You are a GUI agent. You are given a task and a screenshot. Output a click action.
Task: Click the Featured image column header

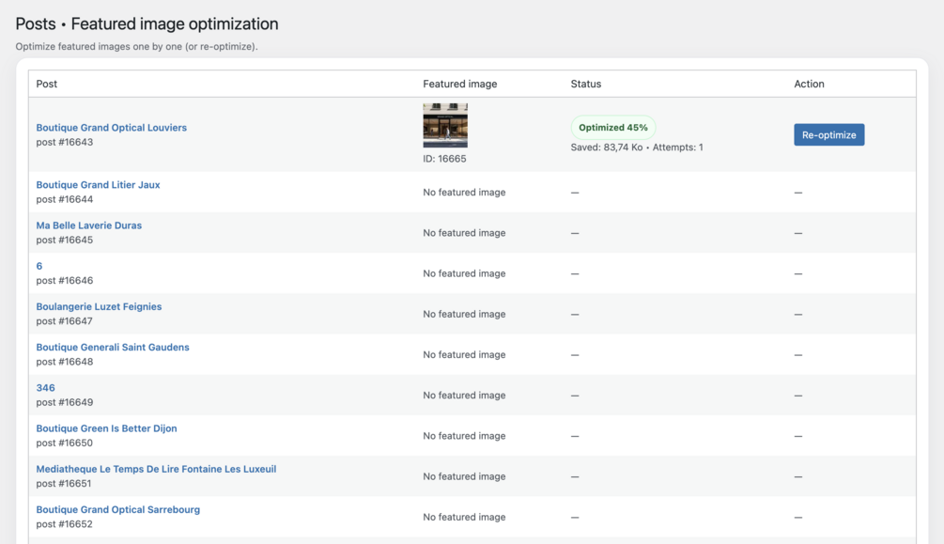(x=459, y=84)
